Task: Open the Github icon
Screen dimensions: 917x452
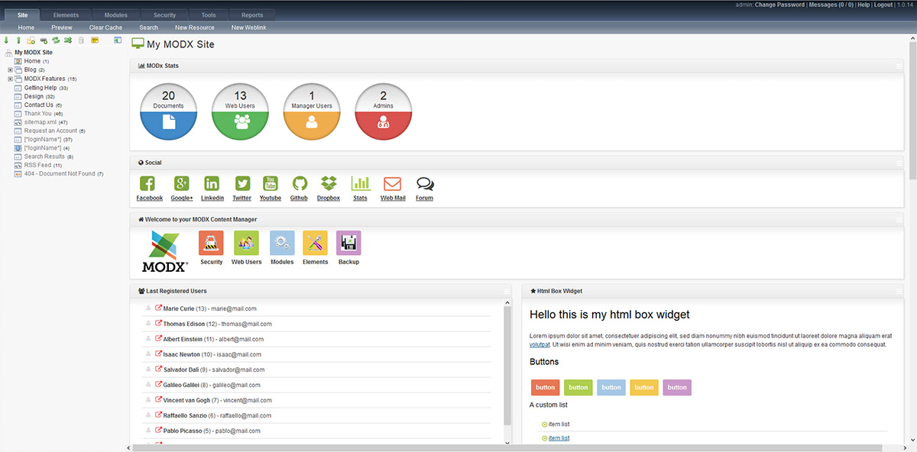Action: coord(300,183)
